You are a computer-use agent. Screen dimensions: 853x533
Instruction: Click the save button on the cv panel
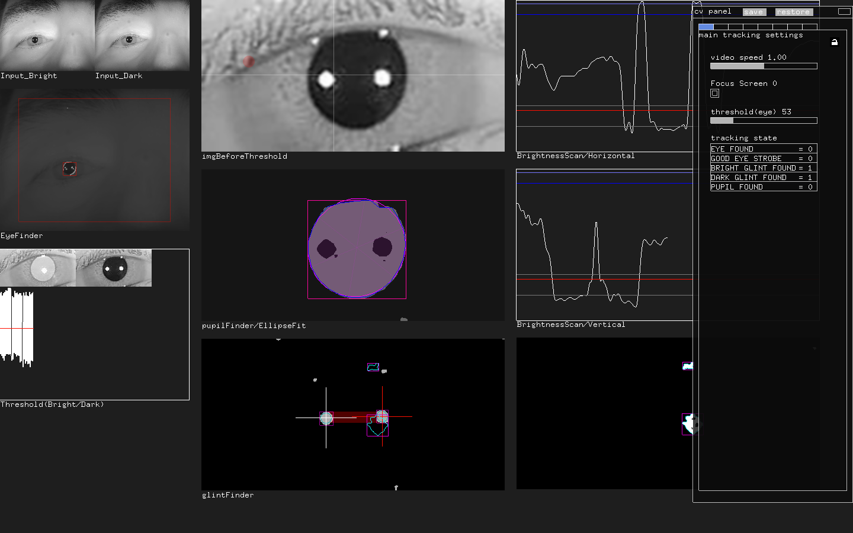753,11
